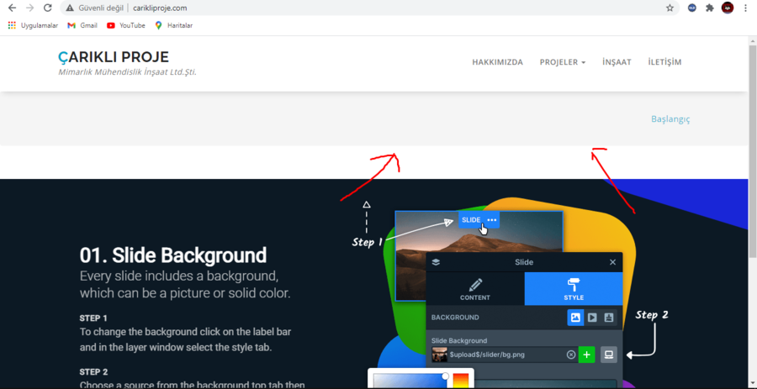Click the 'STEP 1' label text

pos(93,318)
